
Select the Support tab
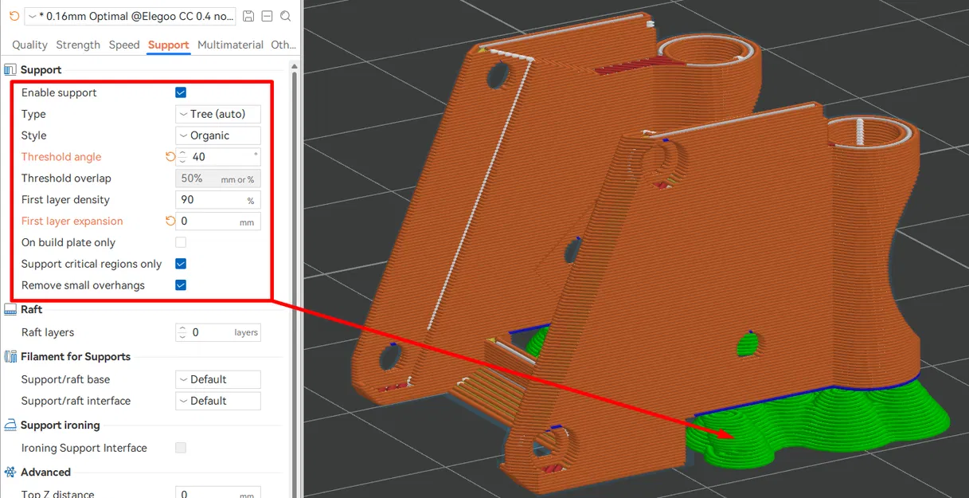click(169, 45)
